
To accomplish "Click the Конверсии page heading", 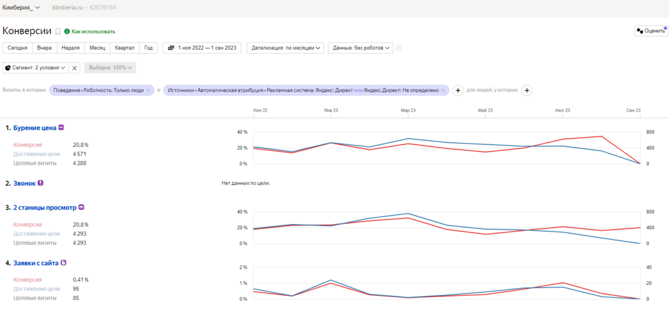I will click(x=27, y=31).
